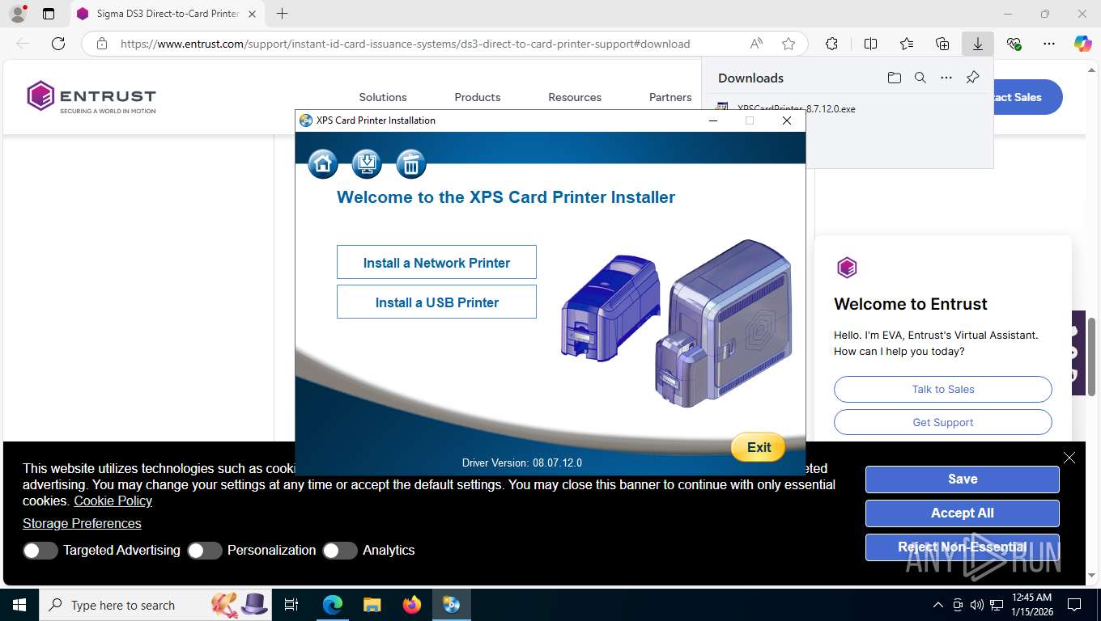Open Copilot icon in Edge
Screen dimensions: 1101x621
[1083, 44]
